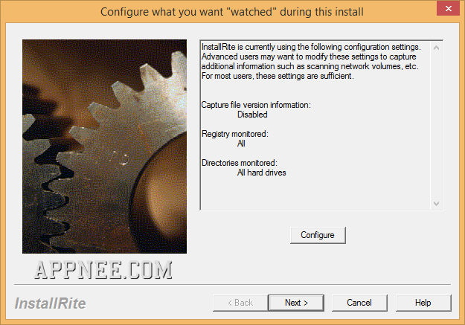Proceed with the Next > button

(x=296, y=303)
